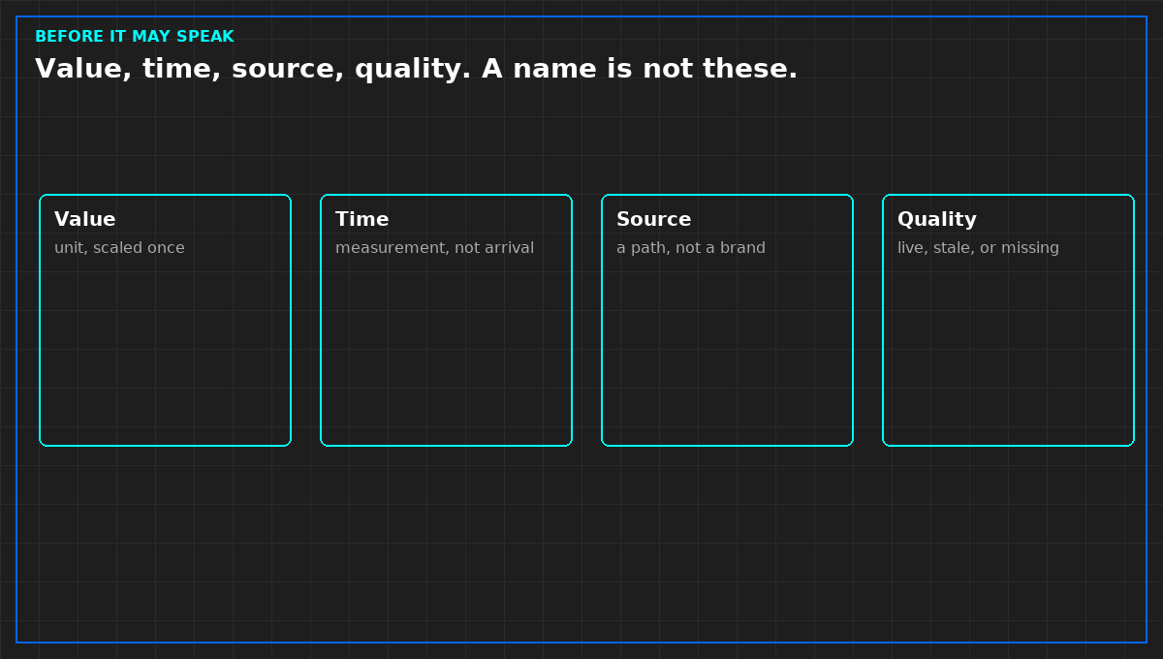Click the headline 'Value, time, source, quality. A name is not these.'
The width and height of the screenshot is (1163, 659).
click(417, 69)
